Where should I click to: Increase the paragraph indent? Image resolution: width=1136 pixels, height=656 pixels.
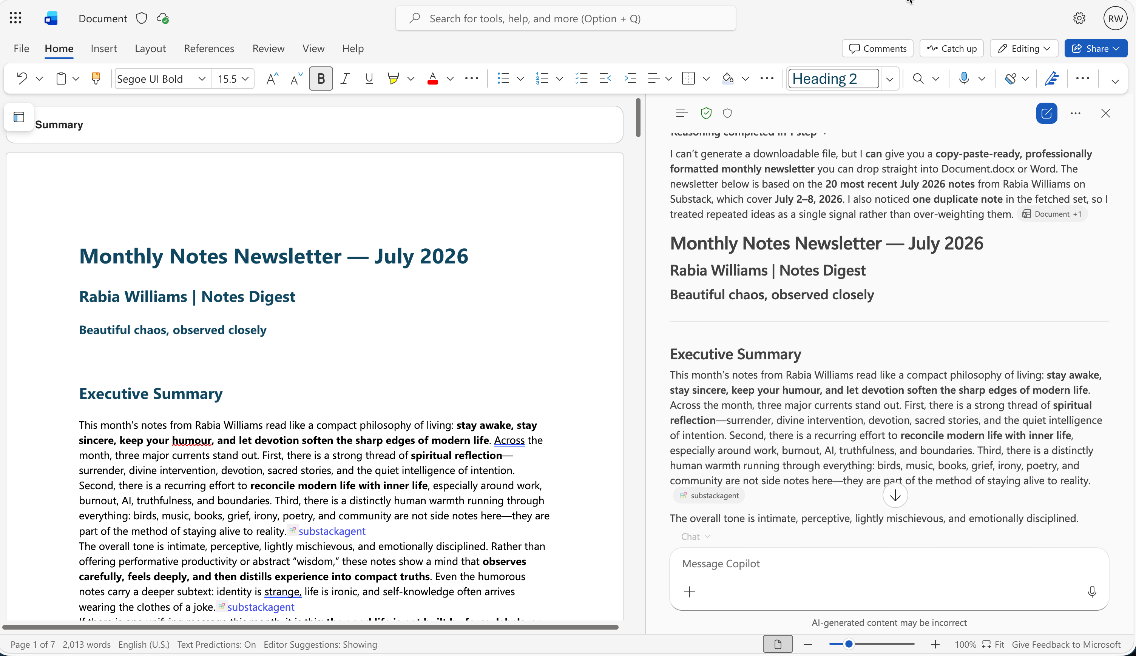click(x=630, y=79)
